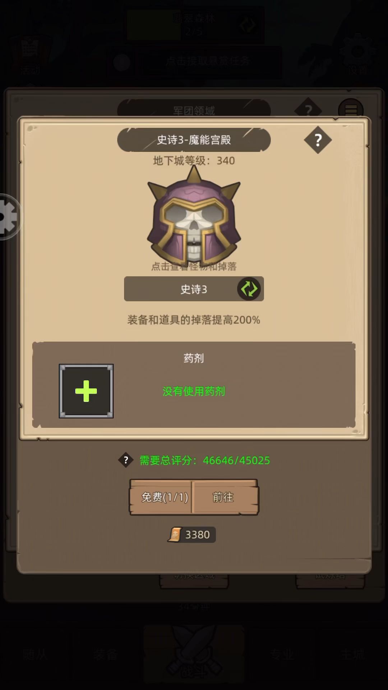Tap the help diamond beside 史诗3-魔能宫殿
Image resolution: width=388 pixels, height=690 pixels.
point(318,140)
